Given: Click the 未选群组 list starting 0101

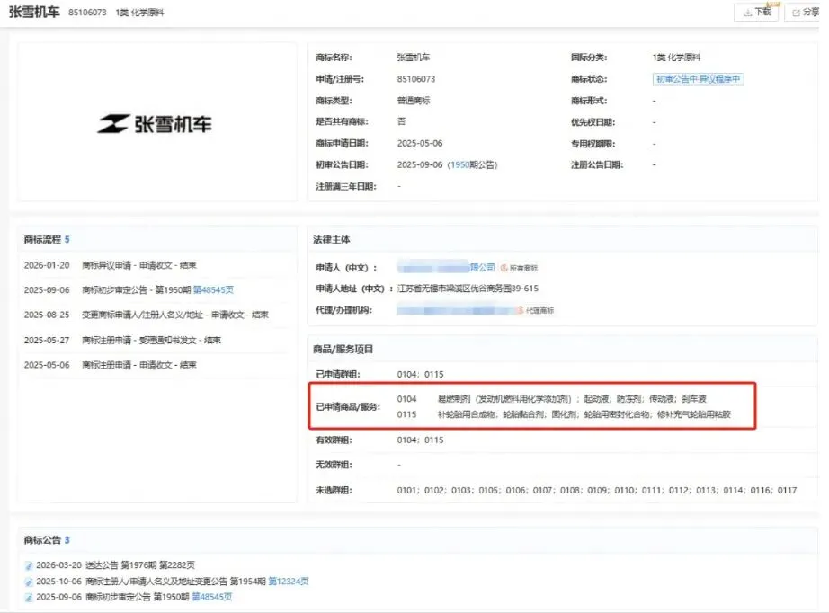Looking at the screenshot, I should 597,491.
